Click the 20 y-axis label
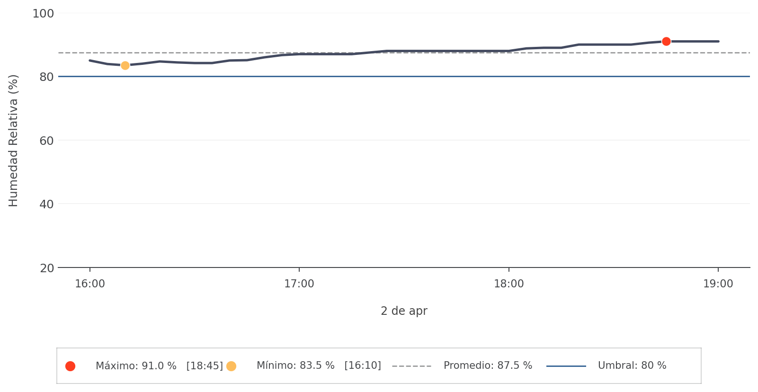The height and width of the screenshot is (392, 758). pyautogui.click(x=46, y=268)
